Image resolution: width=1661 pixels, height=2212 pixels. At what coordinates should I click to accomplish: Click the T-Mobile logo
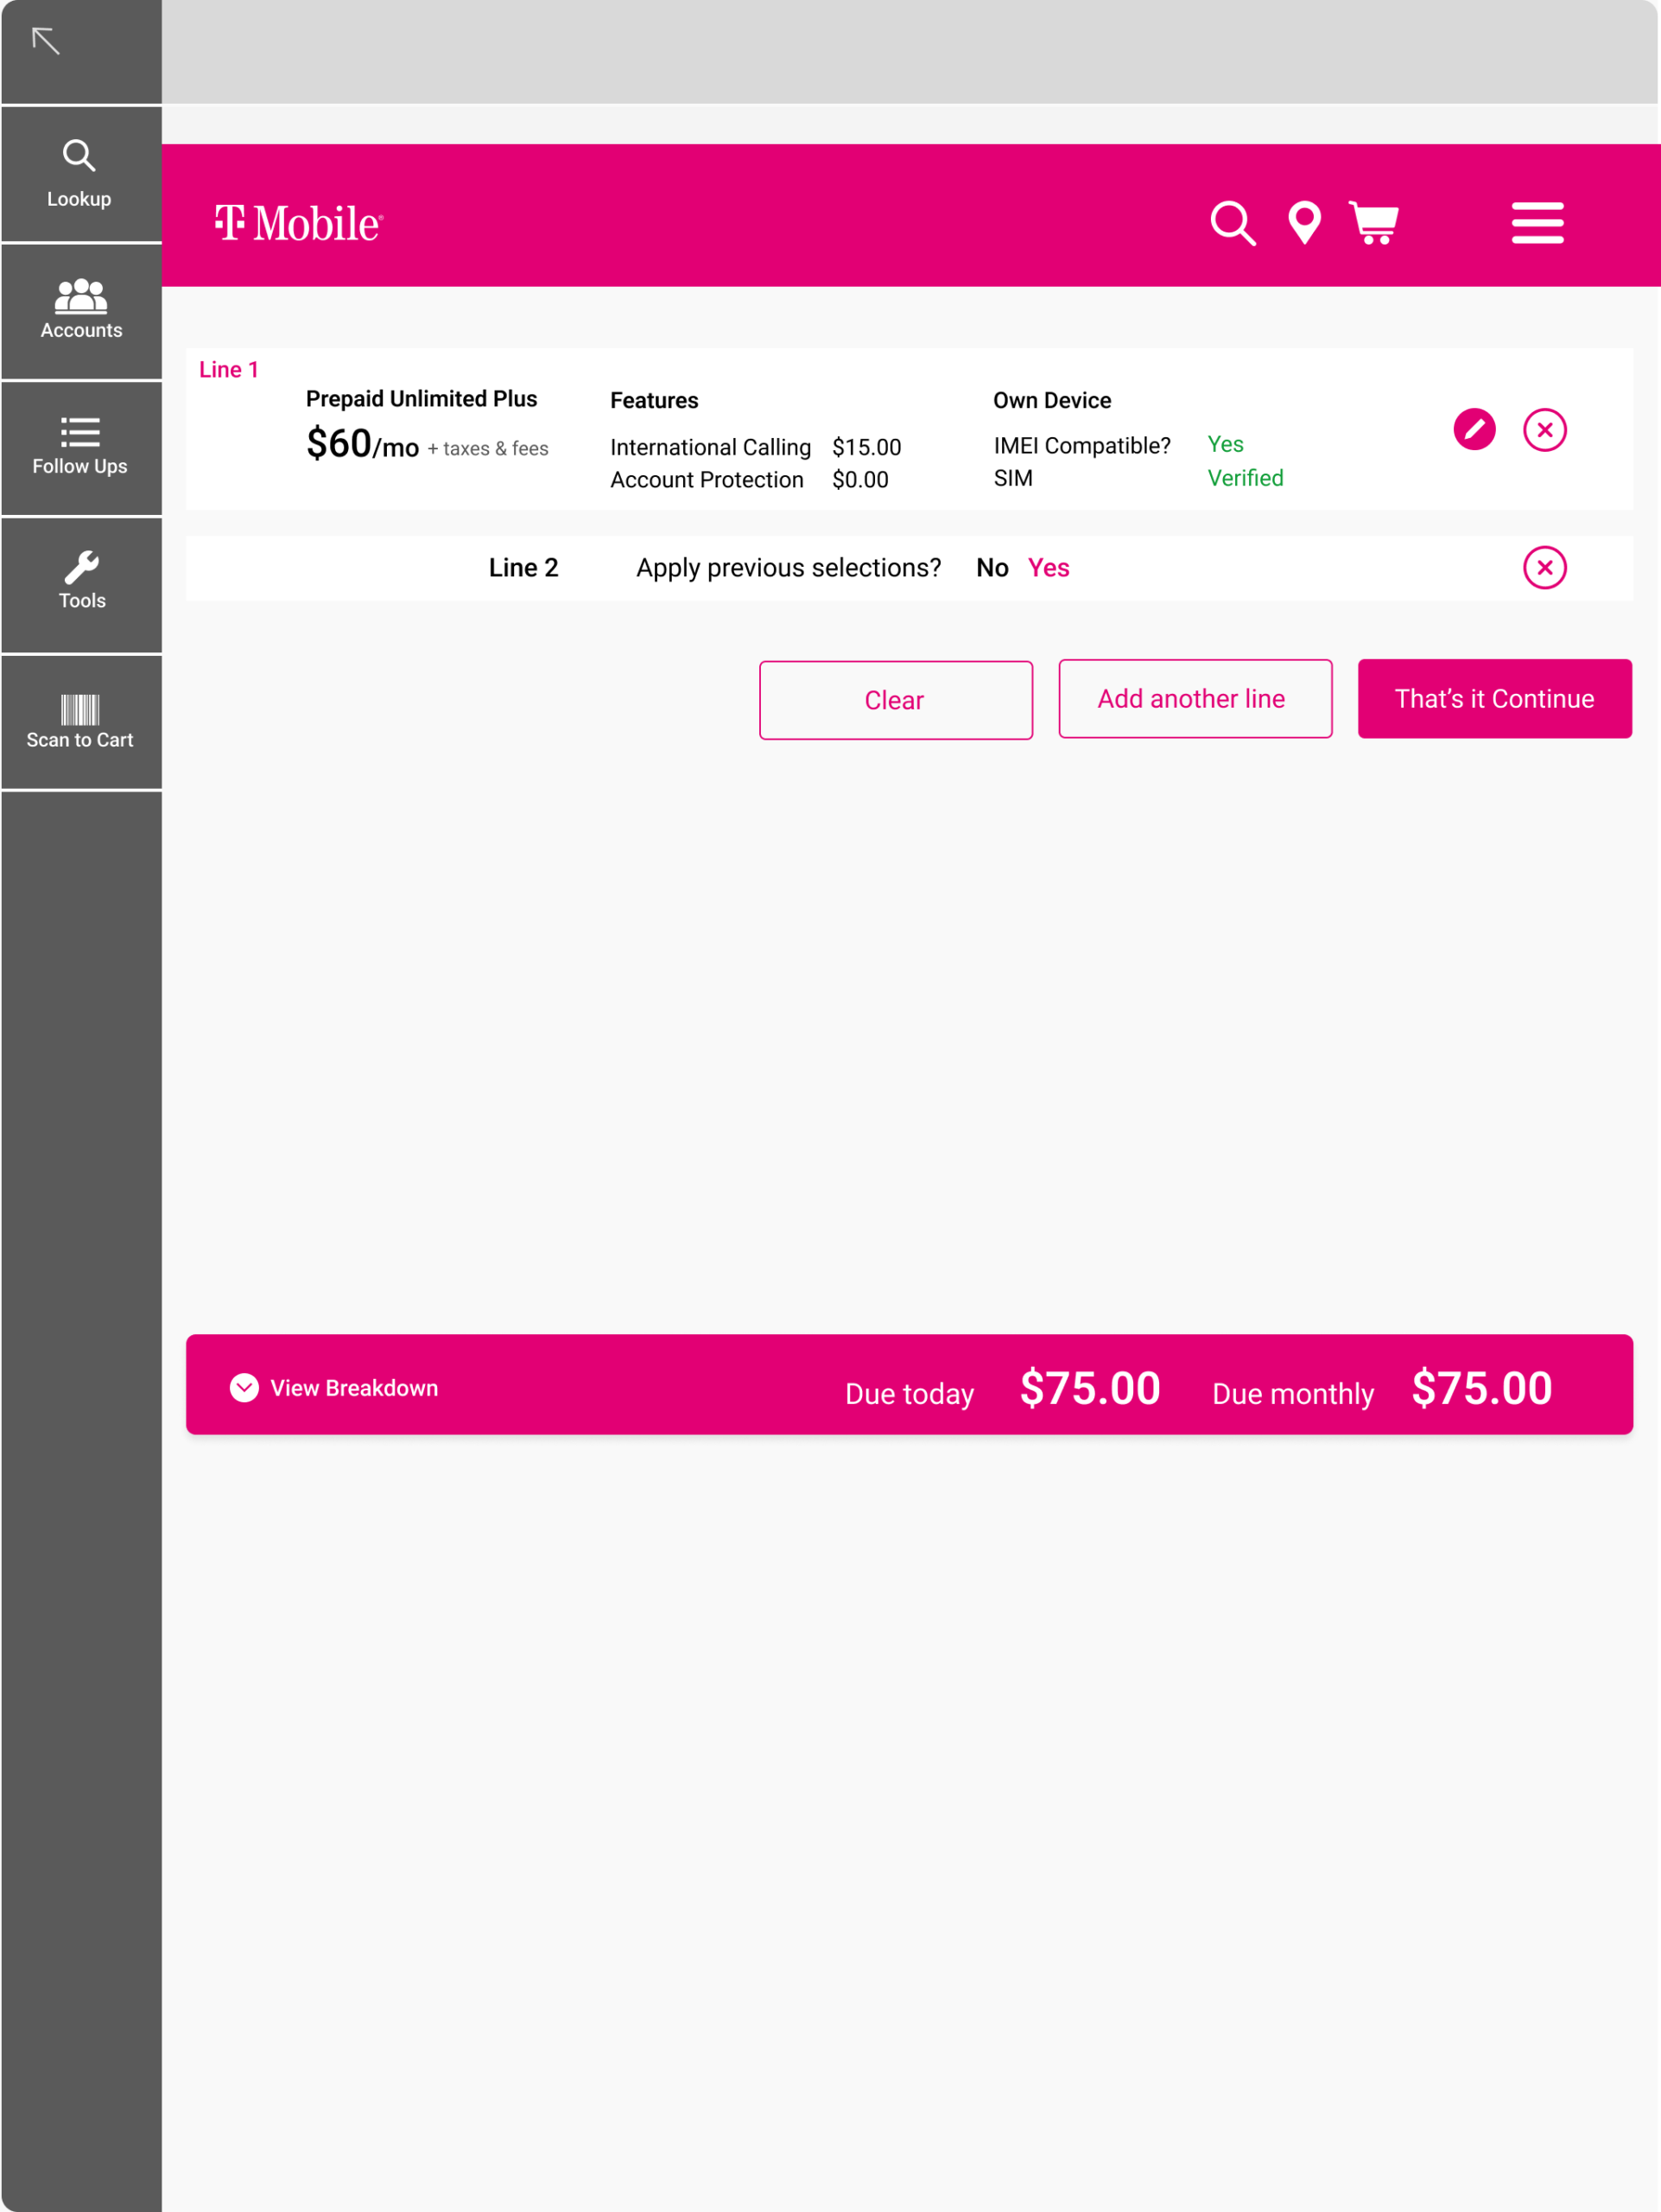(299, 223)
